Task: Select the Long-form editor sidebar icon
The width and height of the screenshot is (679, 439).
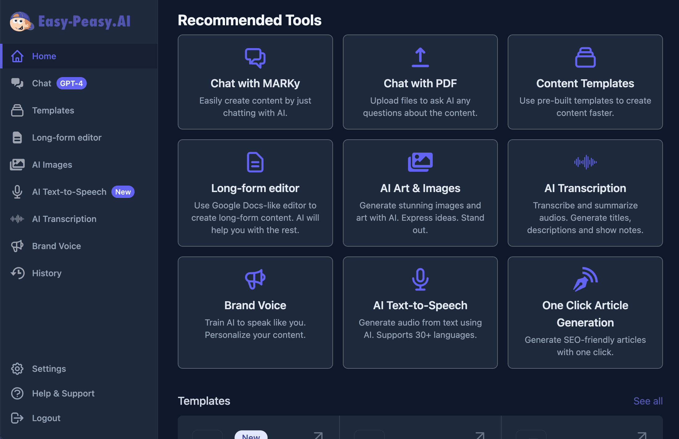Action: coord(17,137)
